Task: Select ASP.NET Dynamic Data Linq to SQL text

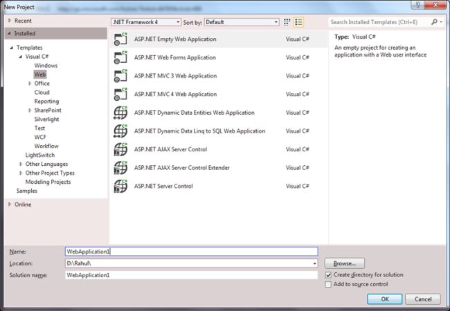Action: 200,131
